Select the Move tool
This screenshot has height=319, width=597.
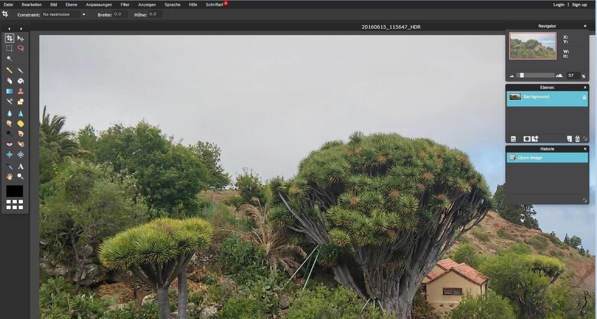[x=21, y=38]
